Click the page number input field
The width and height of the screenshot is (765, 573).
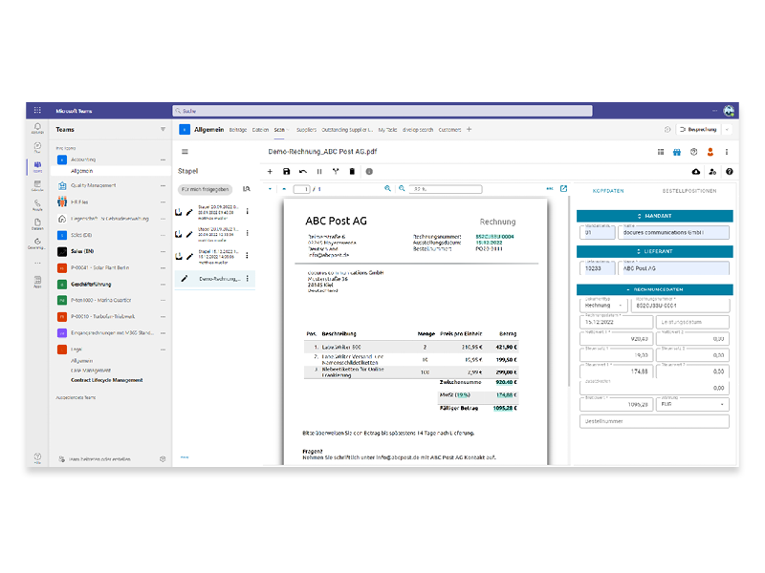tap(301, 189)
